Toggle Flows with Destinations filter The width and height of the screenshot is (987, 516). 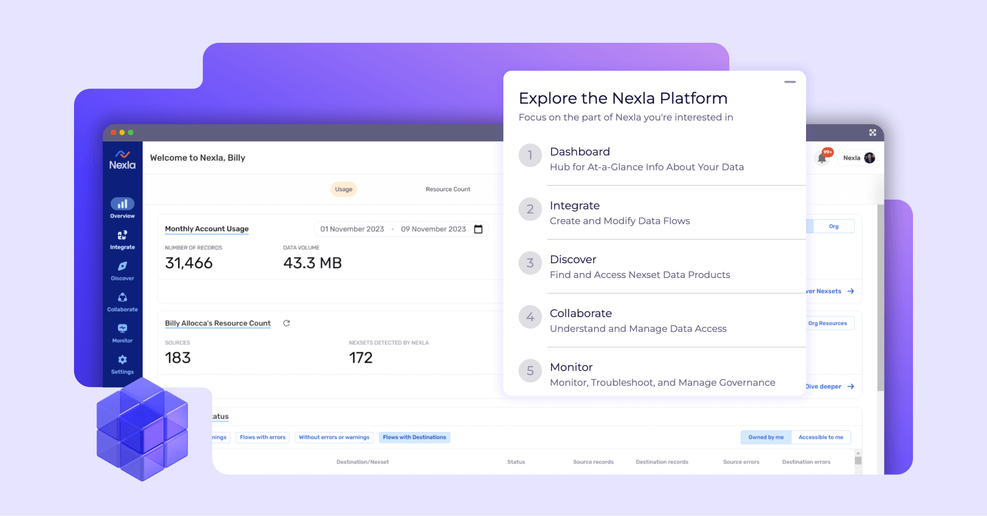(414, 437)
